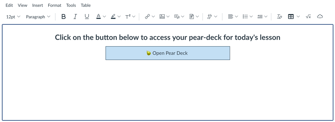This screenshot has height=122, width=335.
Task: Expand the table options dropdown arrow
Action: (299, 16)
